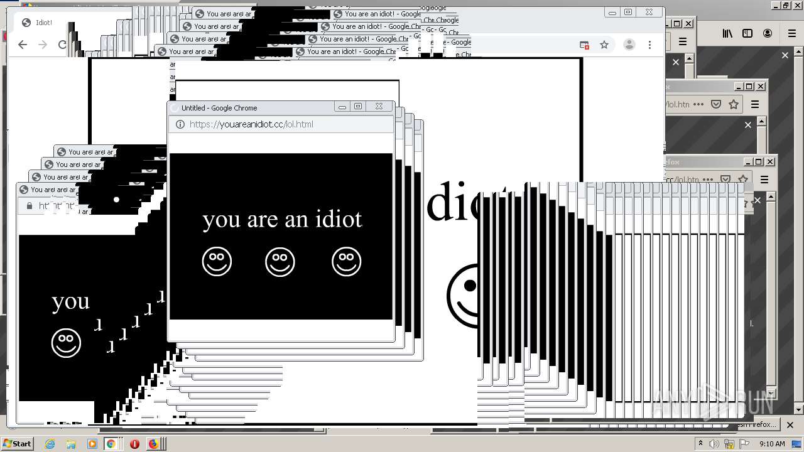Image resolution: width=804 pixels, height=452 pixels.
Task: Reload the page in the Idiot! Chrome window
Action: pyautogui.click(x=62, y=45)
